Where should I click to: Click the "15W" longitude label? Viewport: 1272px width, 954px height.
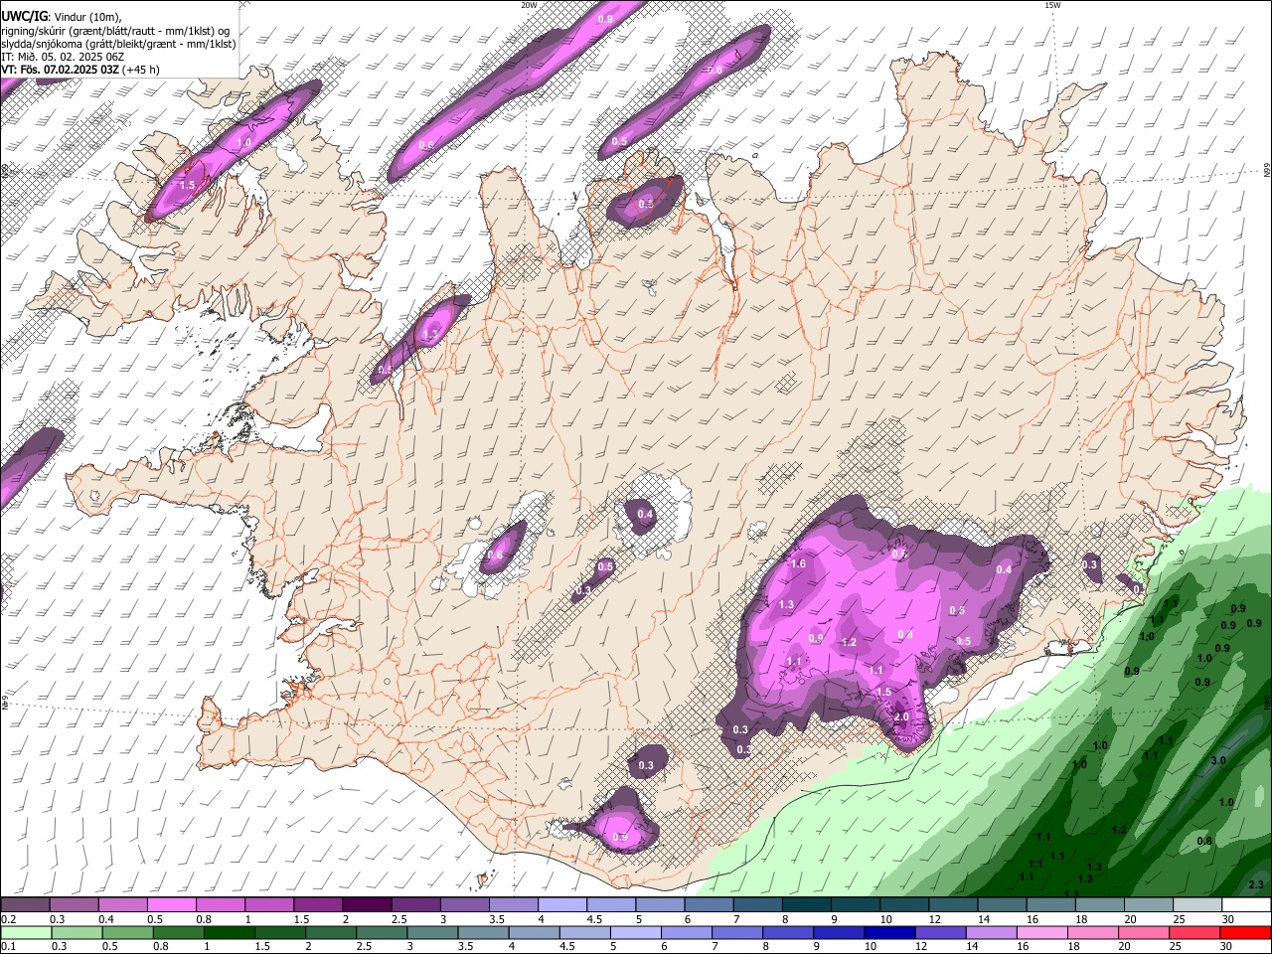(1052, 5)
